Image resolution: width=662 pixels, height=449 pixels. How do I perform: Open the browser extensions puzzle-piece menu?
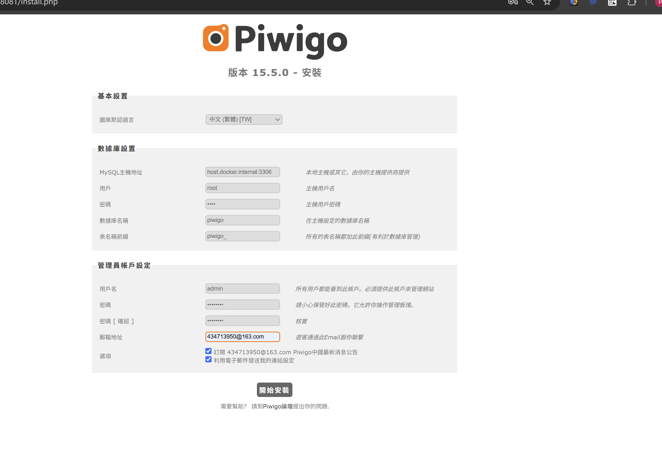click(632, 2)
